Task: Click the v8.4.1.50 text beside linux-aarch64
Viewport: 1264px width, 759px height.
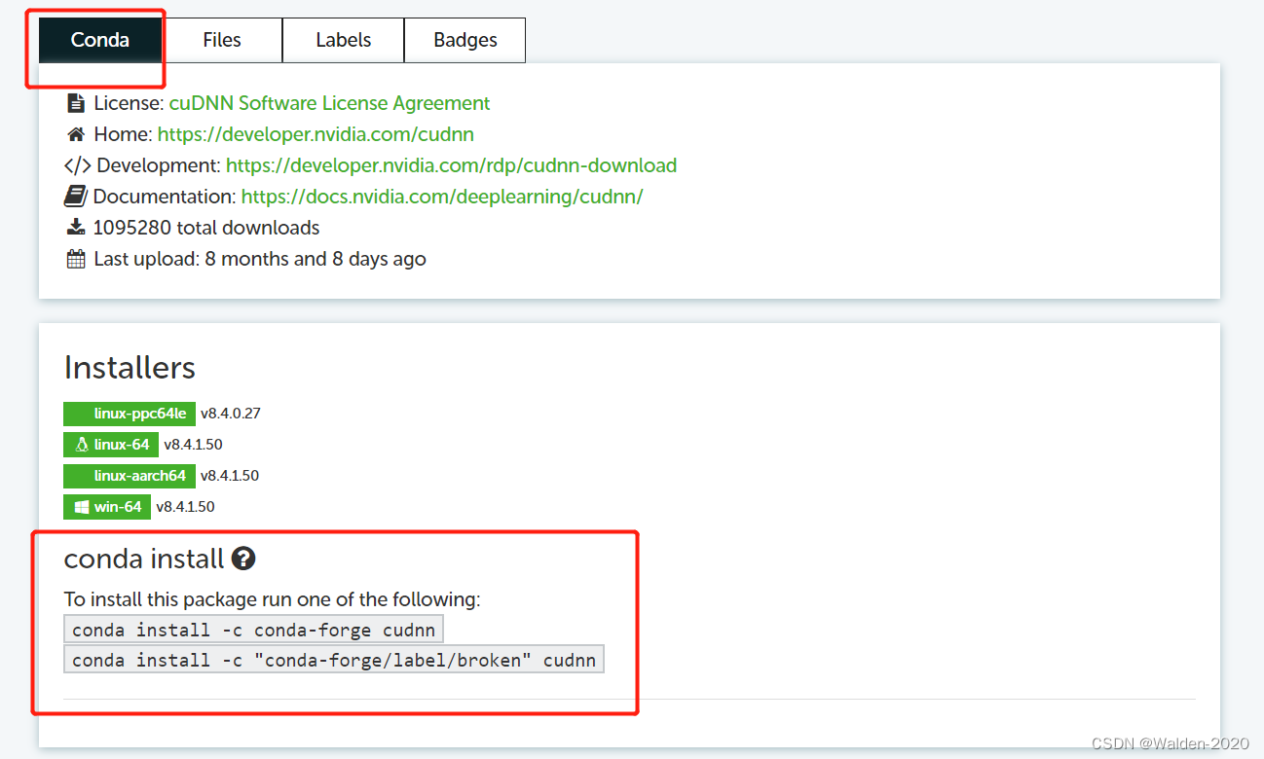Action: pyautogui.click(x=230, y=476)
